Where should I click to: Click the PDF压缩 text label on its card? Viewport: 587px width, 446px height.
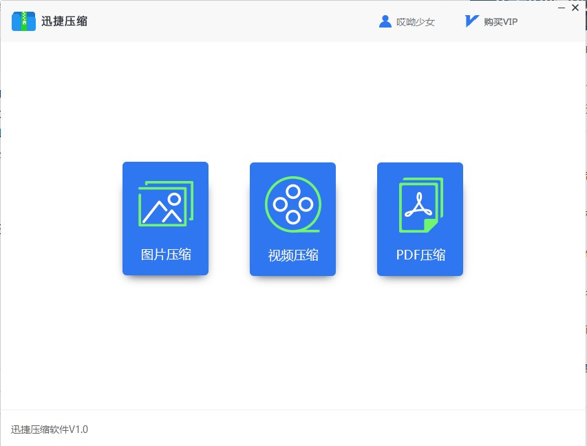pyautogui.click(x=420, y=254)
